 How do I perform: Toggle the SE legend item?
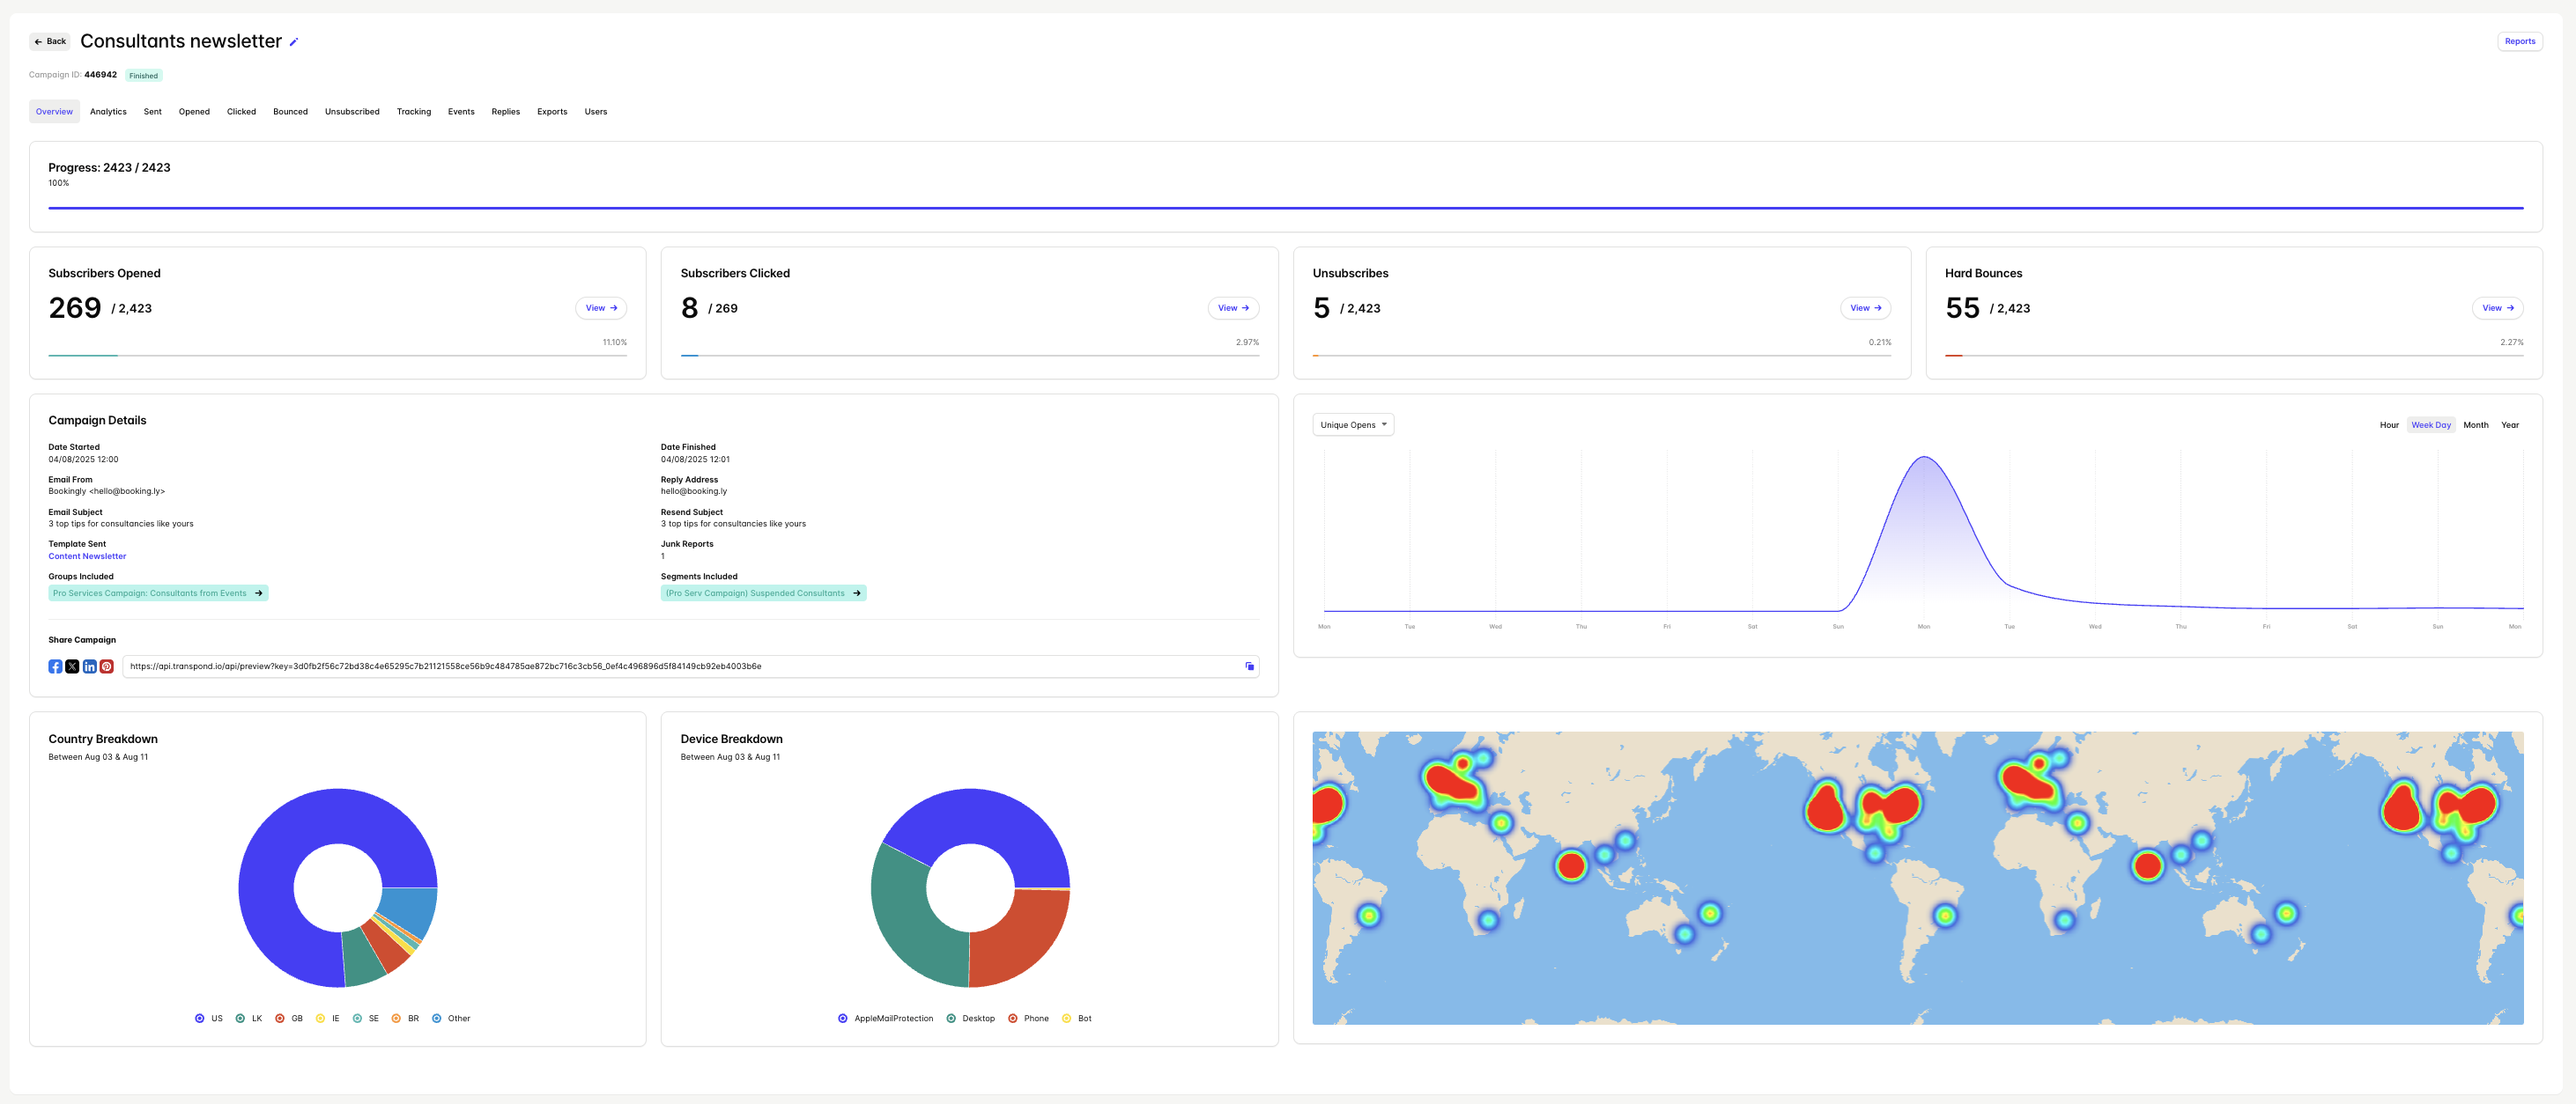coord(366,1019)
